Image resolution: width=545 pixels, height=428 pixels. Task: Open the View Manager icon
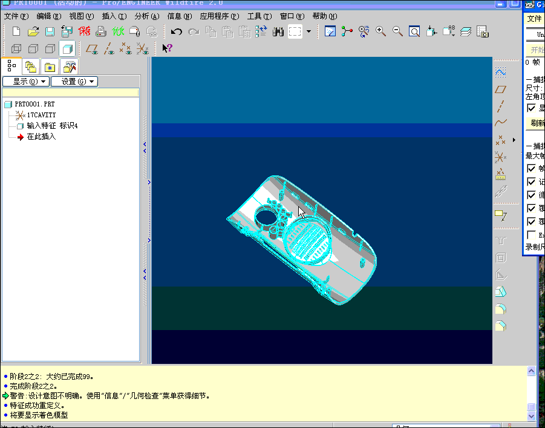tap(483, 31)
